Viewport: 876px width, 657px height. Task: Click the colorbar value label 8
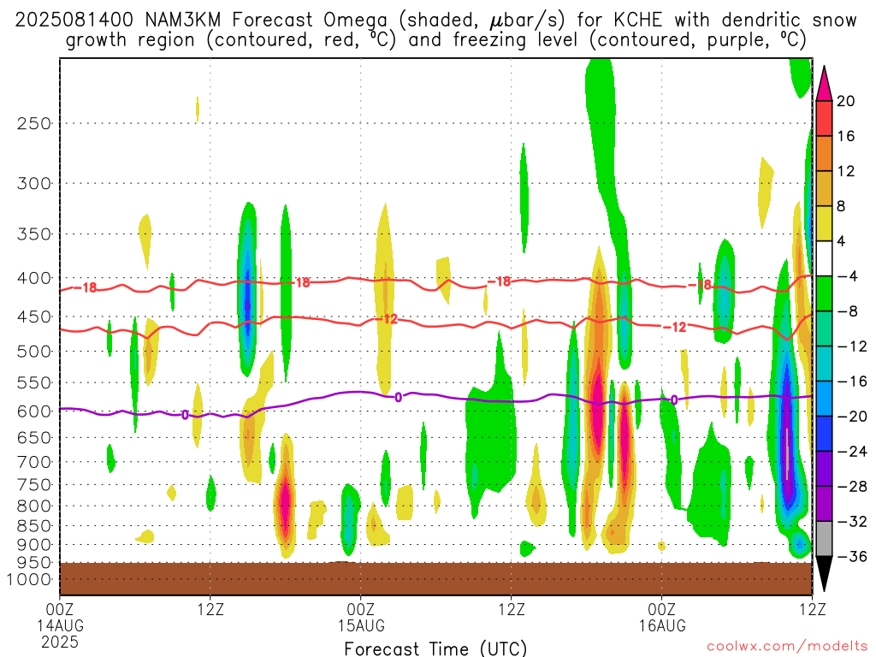842,206
